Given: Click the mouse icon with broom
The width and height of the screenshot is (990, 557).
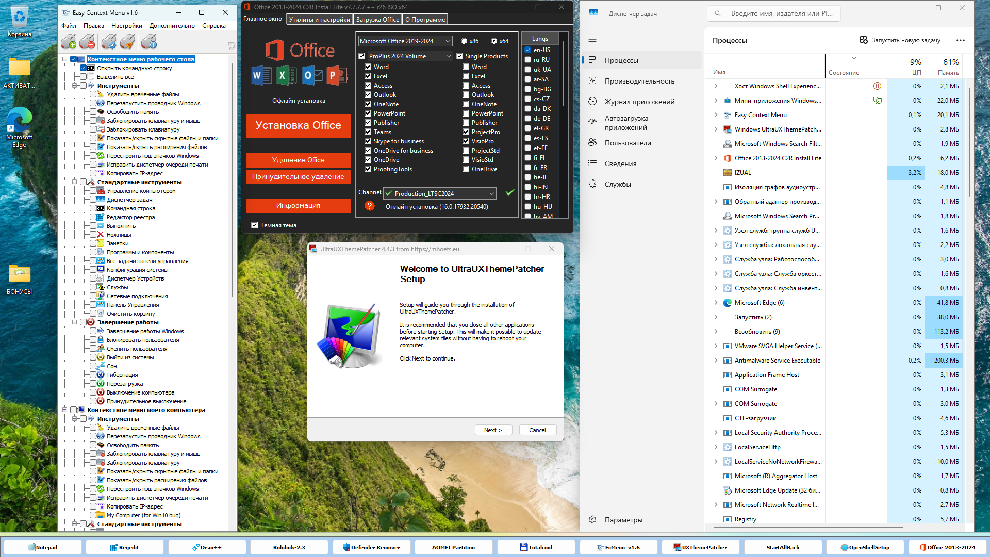Looking at the screenshot, I should [127, 42].
